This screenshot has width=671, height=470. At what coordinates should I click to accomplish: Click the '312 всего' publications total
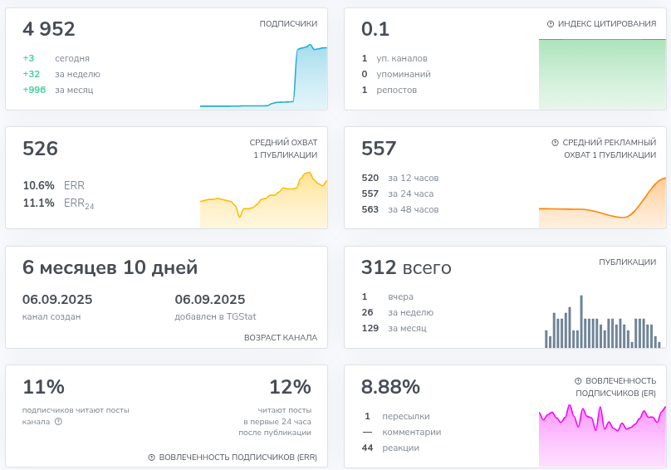406,267
